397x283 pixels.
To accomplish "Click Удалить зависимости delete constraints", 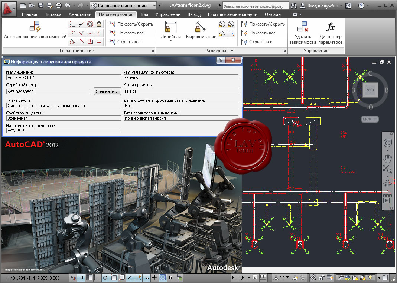I will tap(303, 33).
